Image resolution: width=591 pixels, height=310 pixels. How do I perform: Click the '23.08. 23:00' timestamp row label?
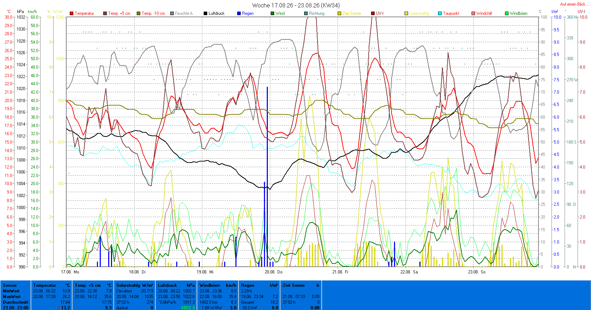[16, 308]
